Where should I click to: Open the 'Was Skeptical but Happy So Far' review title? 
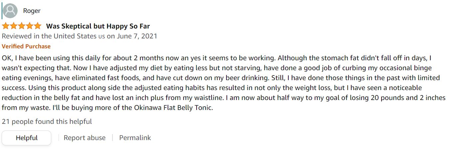coord(98,26)
